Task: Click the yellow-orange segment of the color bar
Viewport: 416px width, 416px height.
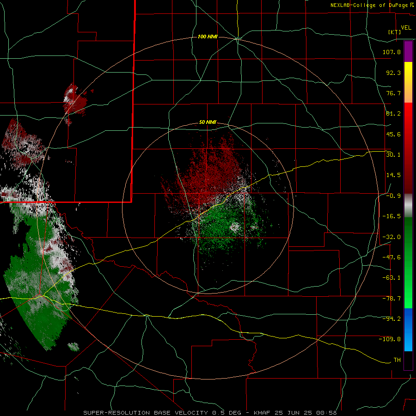Action: click(x=408, y=82)
